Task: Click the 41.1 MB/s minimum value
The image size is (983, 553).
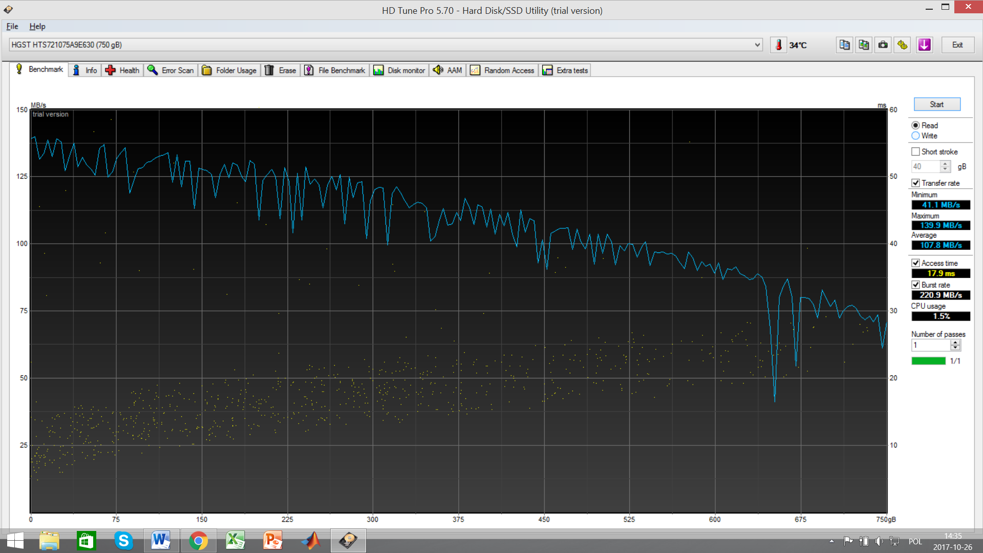Action: [941, 205]
